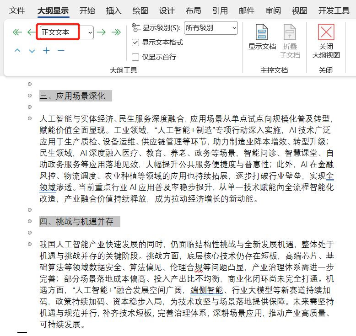Collapse the section with the minus icon
Viewport: 356px width, 336px height.
(x=61, y=50)
